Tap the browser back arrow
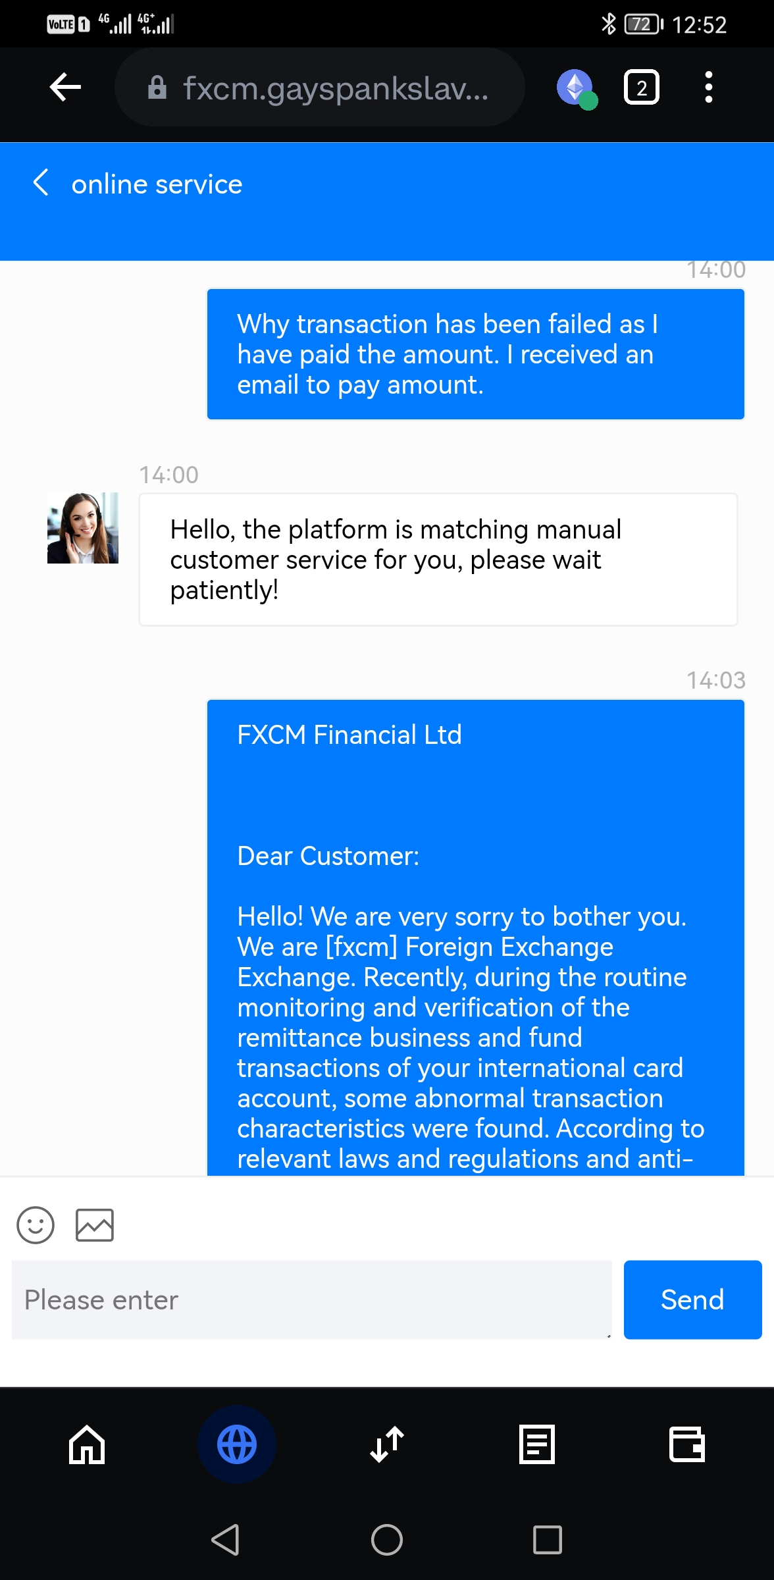The width and height of the screenshot is (774, 1580). pyautogui.click(x=65, y=88)
